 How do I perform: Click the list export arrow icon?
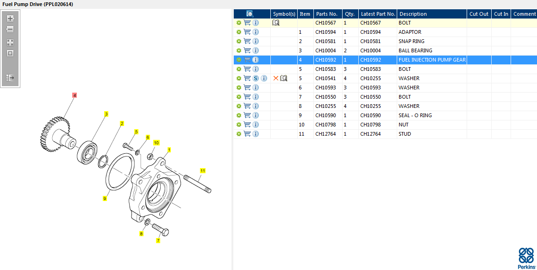10,78
